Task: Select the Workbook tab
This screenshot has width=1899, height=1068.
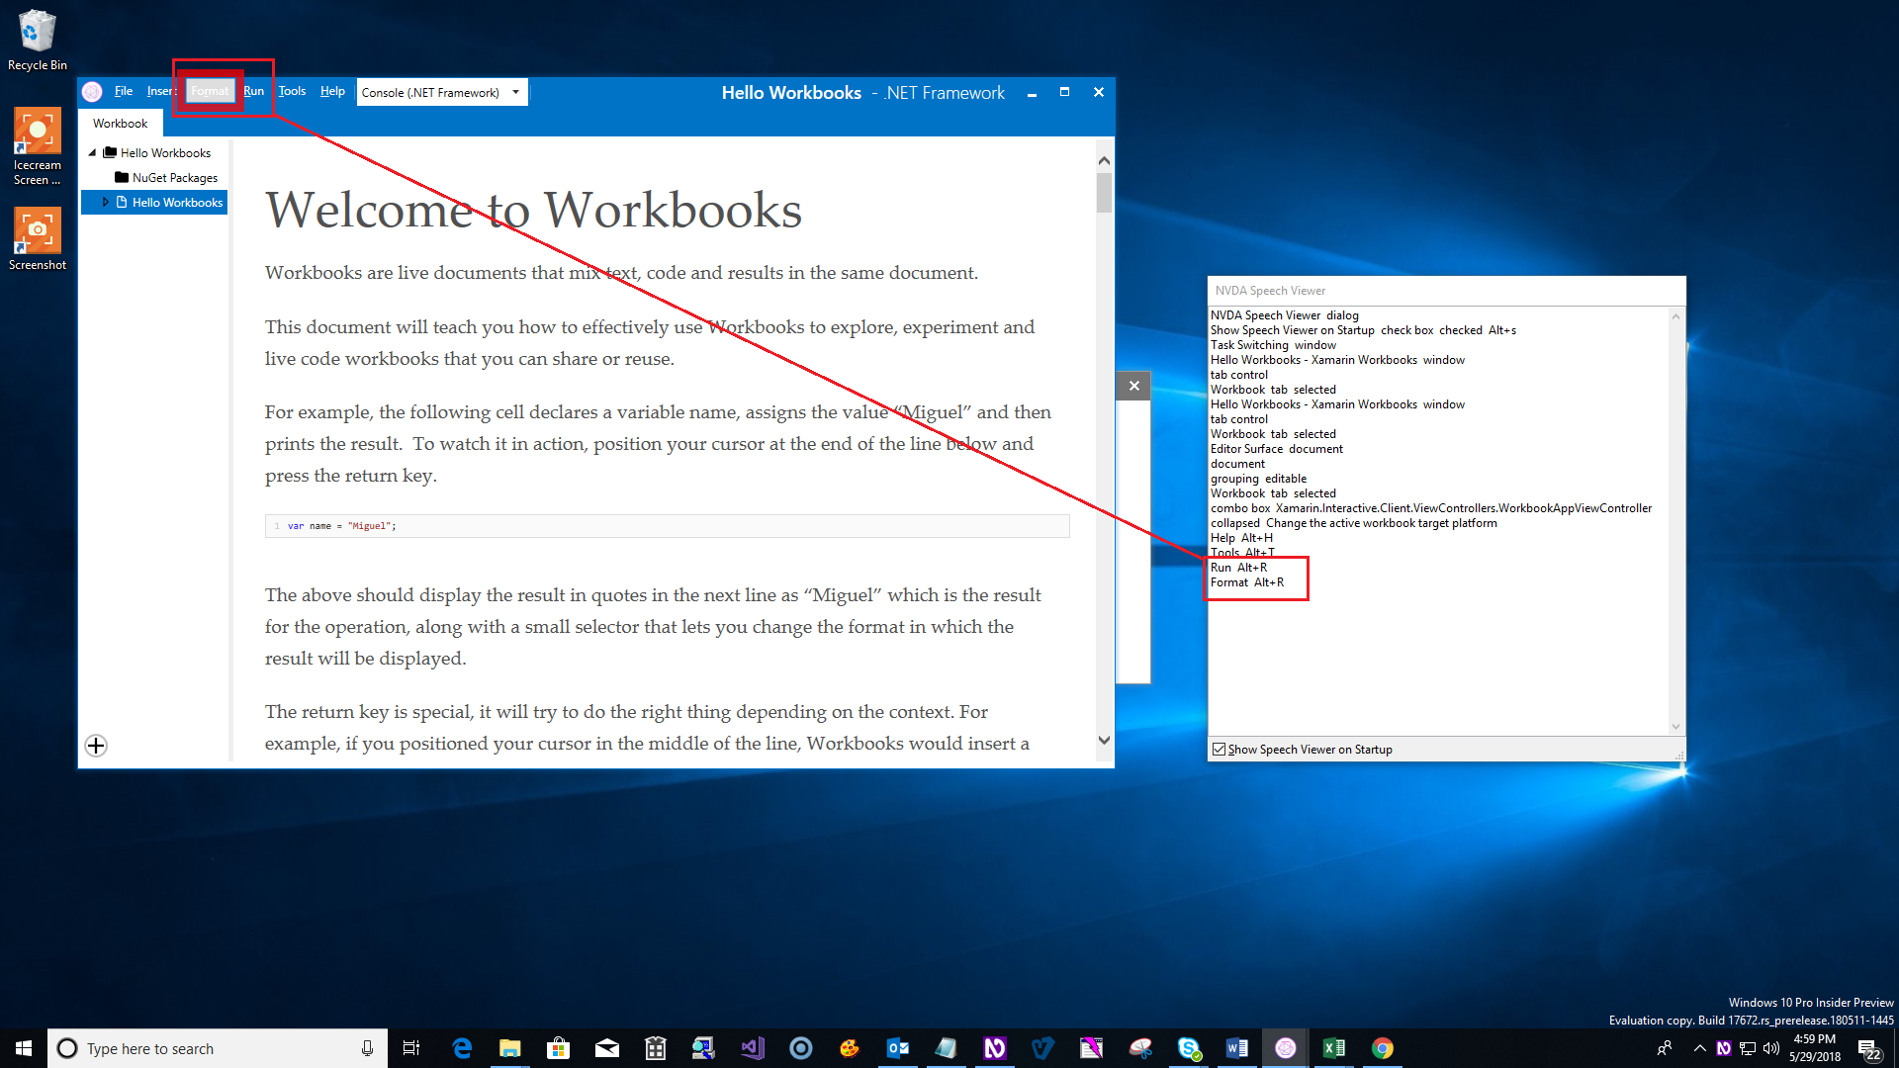Action: (x=119, y=123)
